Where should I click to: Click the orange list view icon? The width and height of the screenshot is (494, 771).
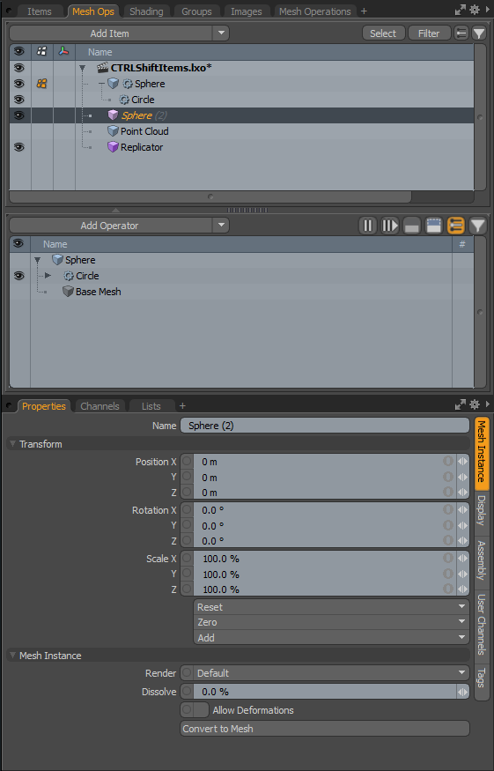tap(455, 226)
